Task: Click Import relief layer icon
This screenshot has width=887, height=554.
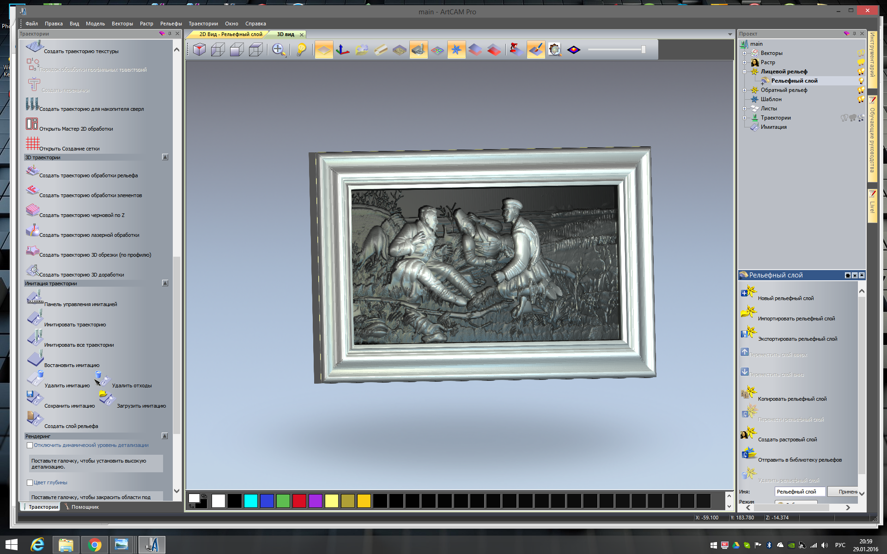Action: coord(748,313)
